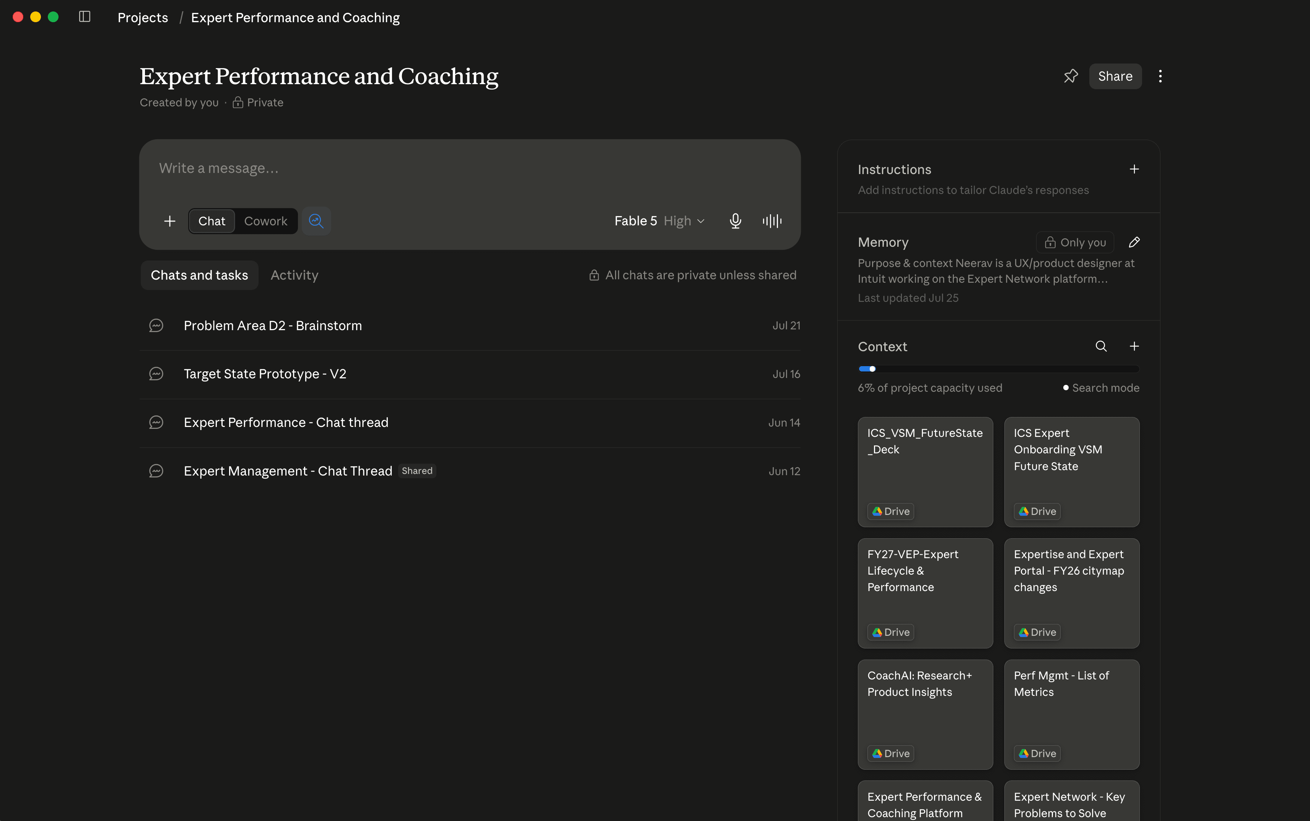
Task: Switch composer to Cowork mode
Action: tap(265, 221)
